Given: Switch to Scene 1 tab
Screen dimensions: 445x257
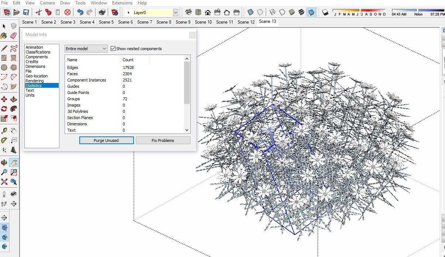Looking at the screenshot, I should 30,22.
